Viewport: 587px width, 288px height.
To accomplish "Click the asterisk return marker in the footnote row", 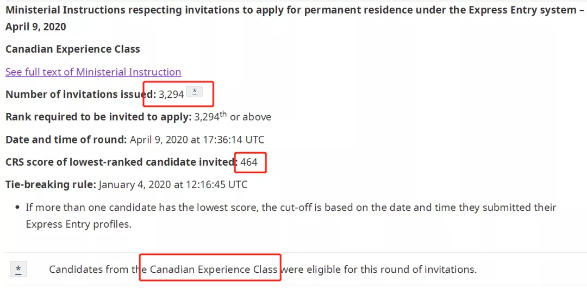I will pos(18,270).
